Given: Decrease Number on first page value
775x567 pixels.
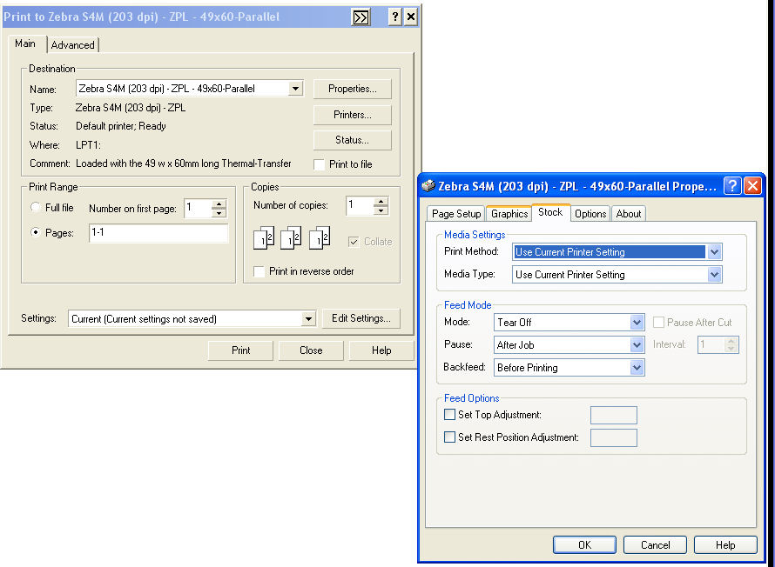Looking at the screenshot, I should click(x=219, y=213).
